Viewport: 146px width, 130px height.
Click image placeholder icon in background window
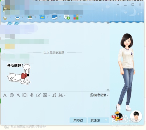coord(7,127)
